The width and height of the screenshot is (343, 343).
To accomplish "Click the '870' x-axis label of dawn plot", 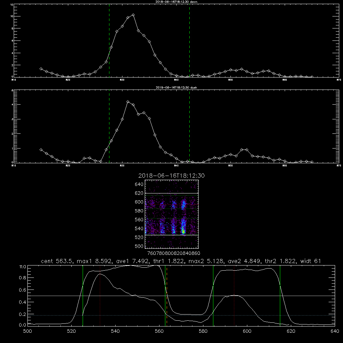I will pos(339,80).
